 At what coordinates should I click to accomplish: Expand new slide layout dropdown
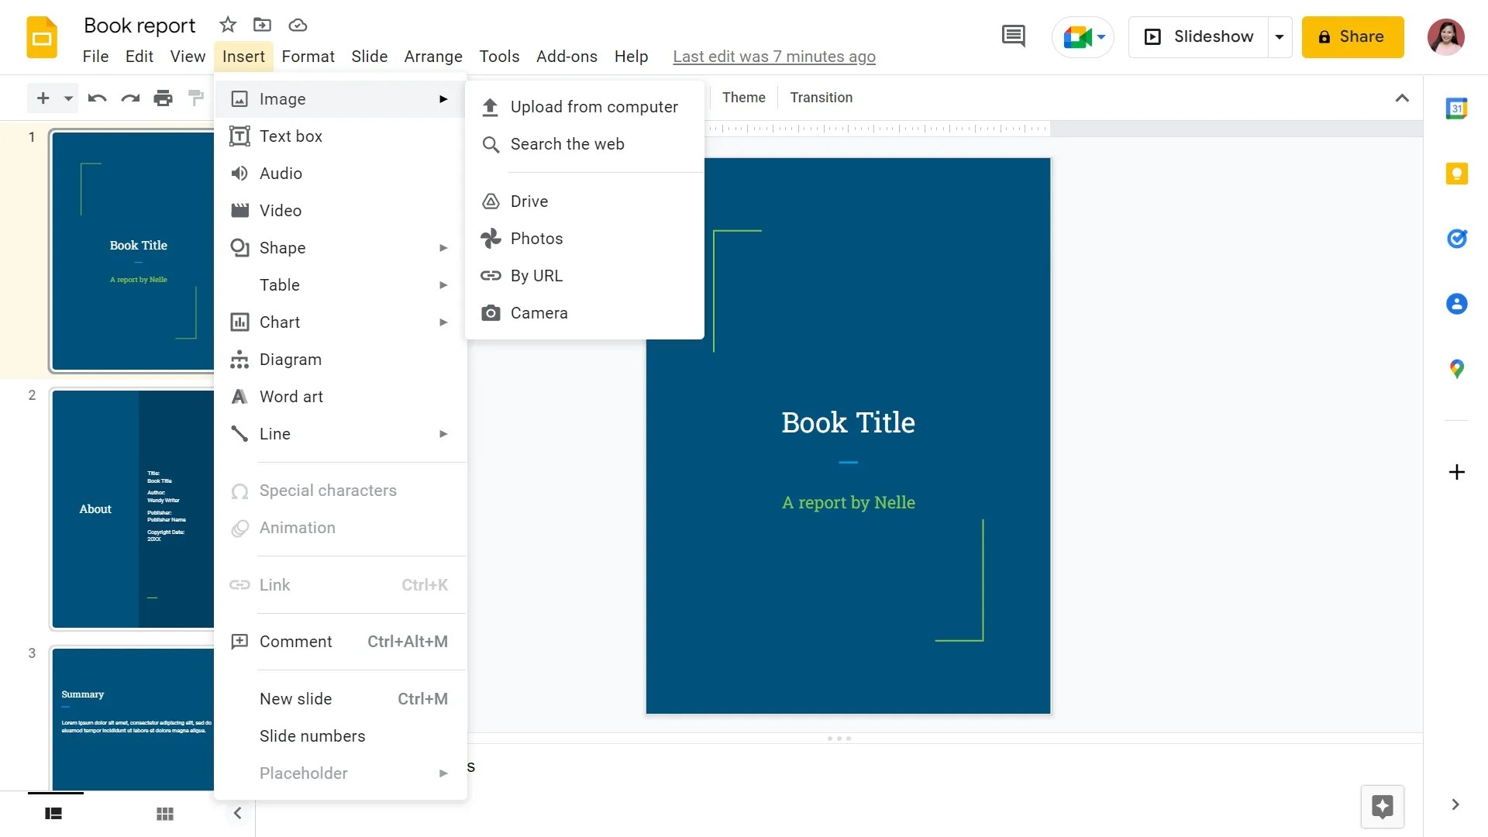coord(68,98)
